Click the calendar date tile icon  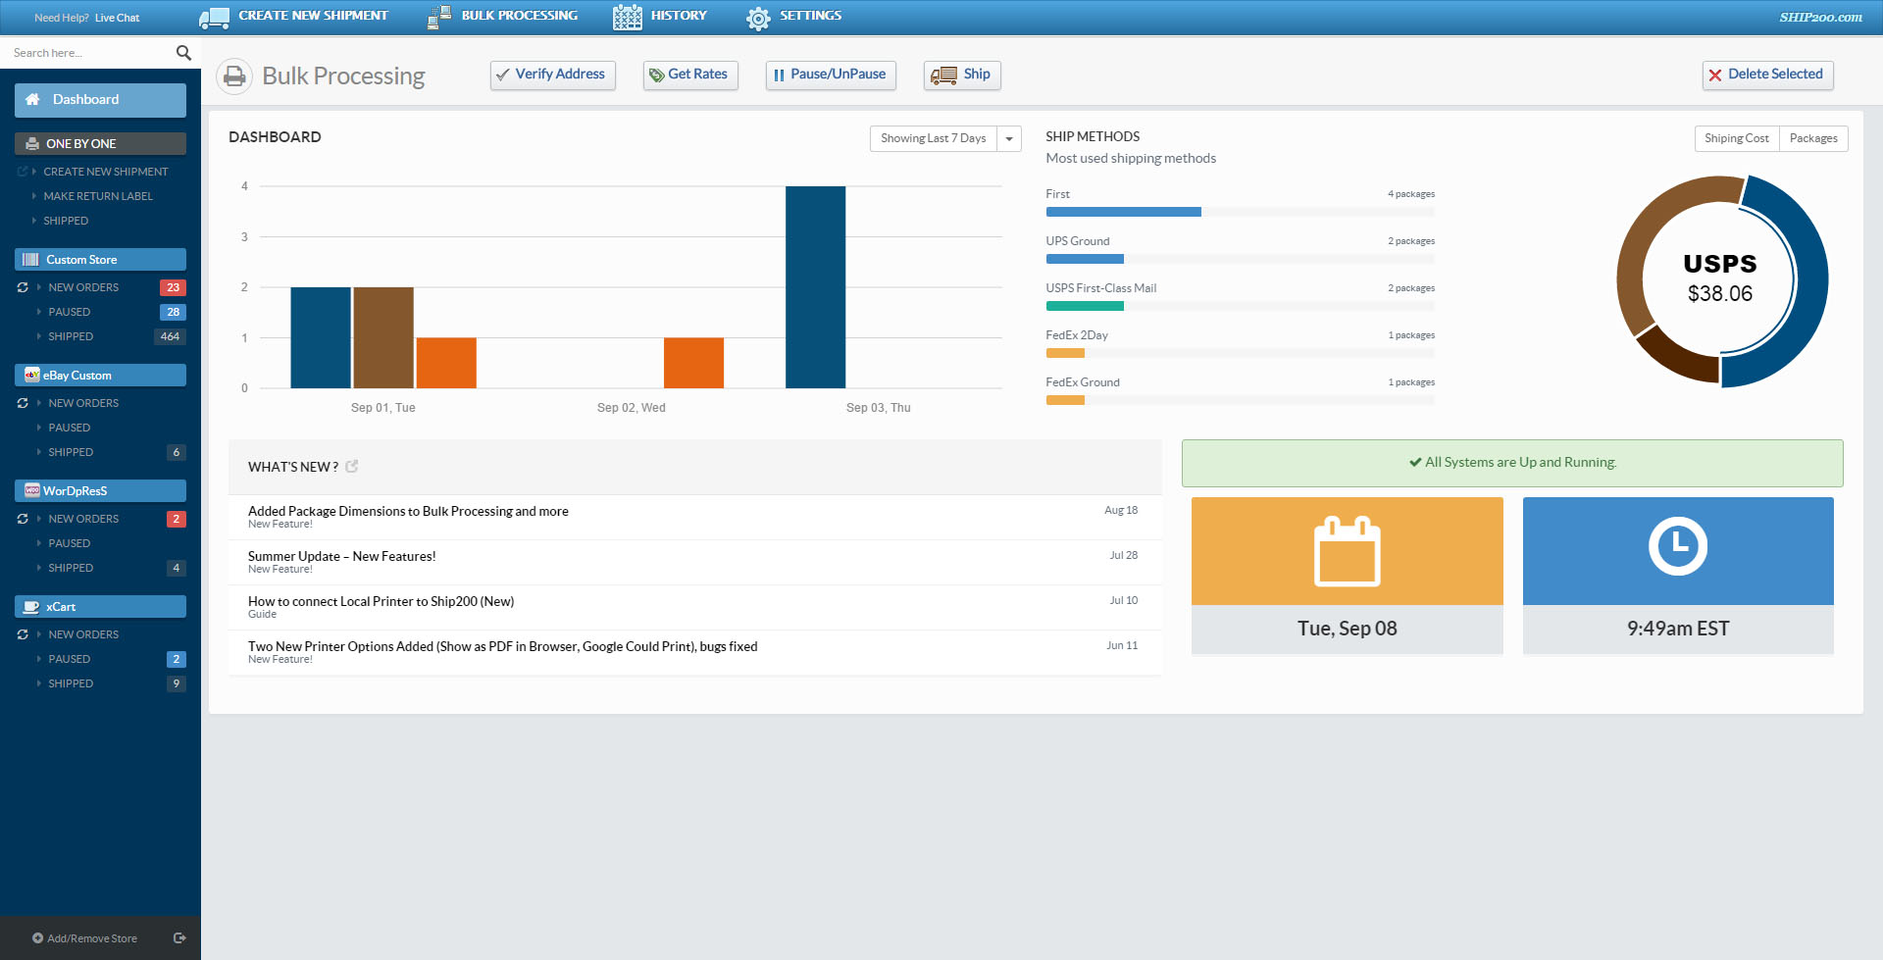1347,551
